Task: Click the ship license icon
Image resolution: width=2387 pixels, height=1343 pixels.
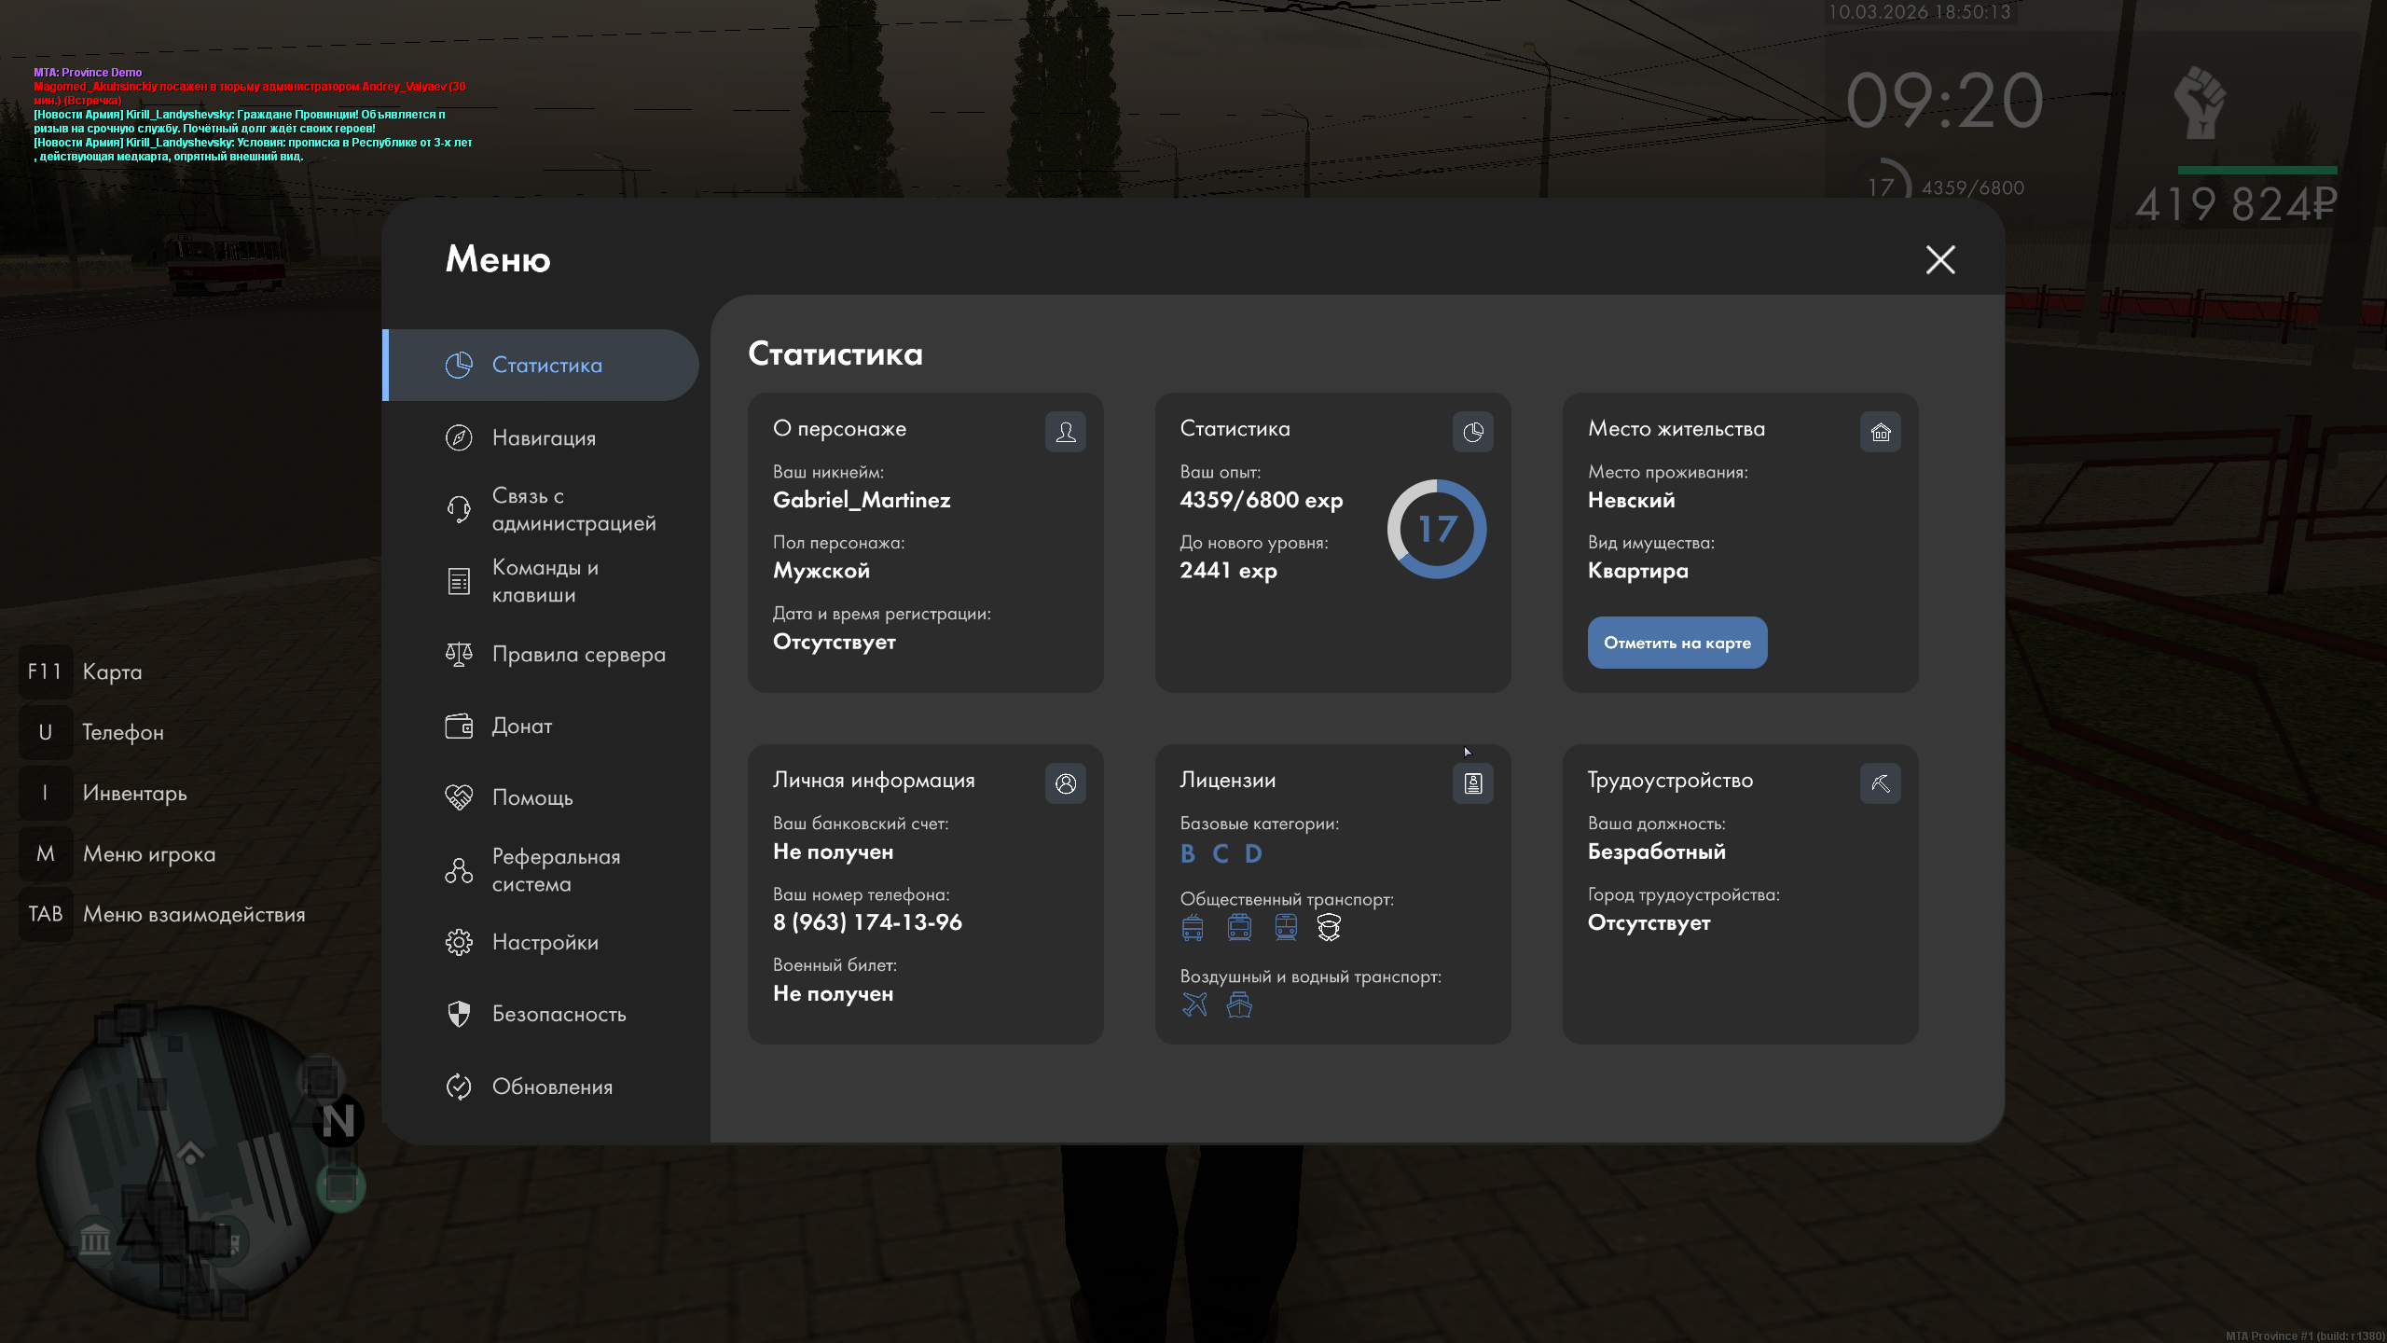Action: tap(1239, 1004)
